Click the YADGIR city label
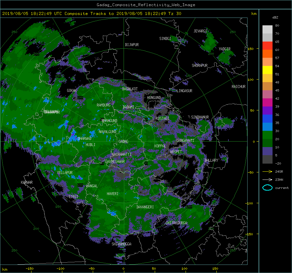 (225, 49)
